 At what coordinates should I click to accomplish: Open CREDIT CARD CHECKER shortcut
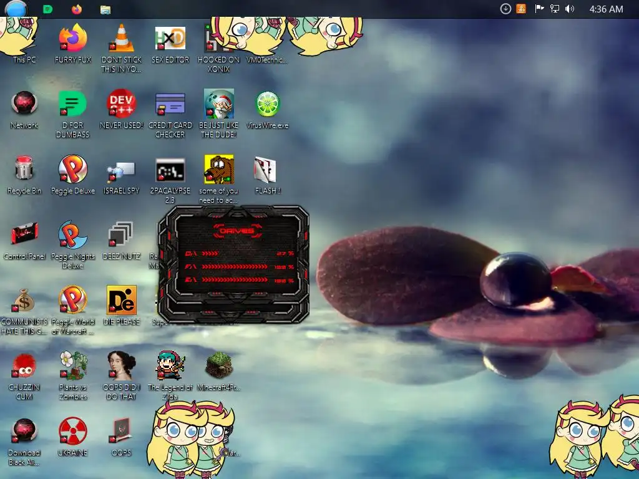170,114
